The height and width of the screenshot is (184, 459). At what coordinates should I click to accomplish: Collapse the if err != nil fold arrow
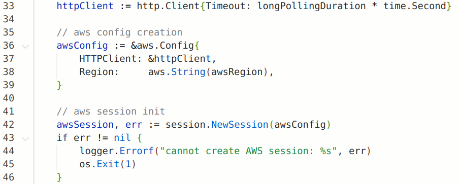(x=25, y=138)
